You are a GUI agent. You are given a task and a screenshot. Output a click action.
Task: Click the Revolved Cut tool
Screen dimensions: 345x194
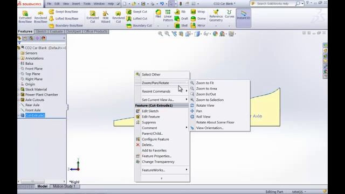click(x=119, y=17)
